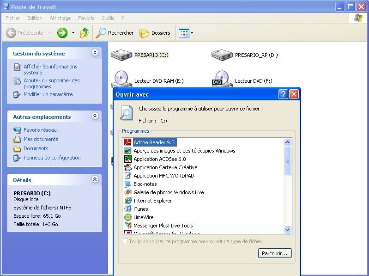Pick LimeWire in the programs list
Image resolution: width=369 pixels, height=276 pixels.
[x=143, y=217]
